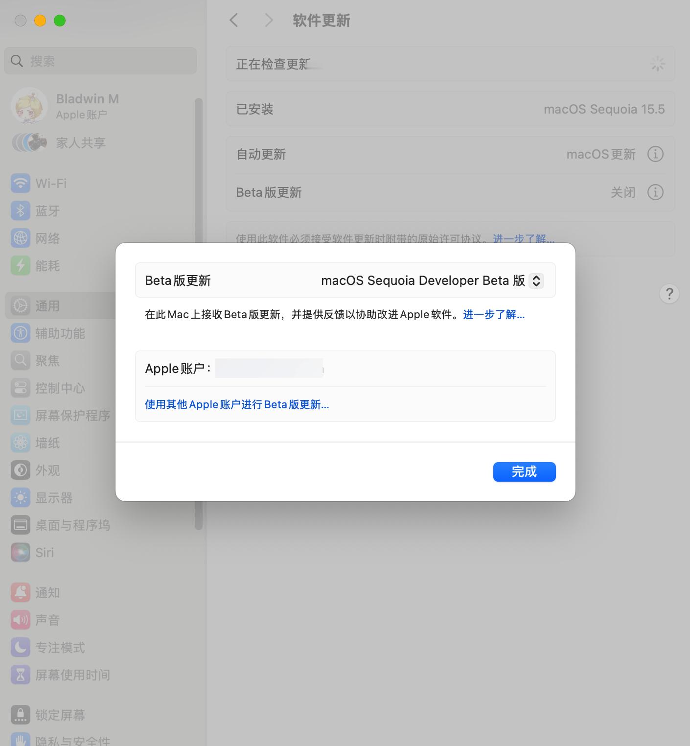Click the 关闭 value in Beta版更新 row
The height and width of the screenshot is (746, 690).
(623, 192)
